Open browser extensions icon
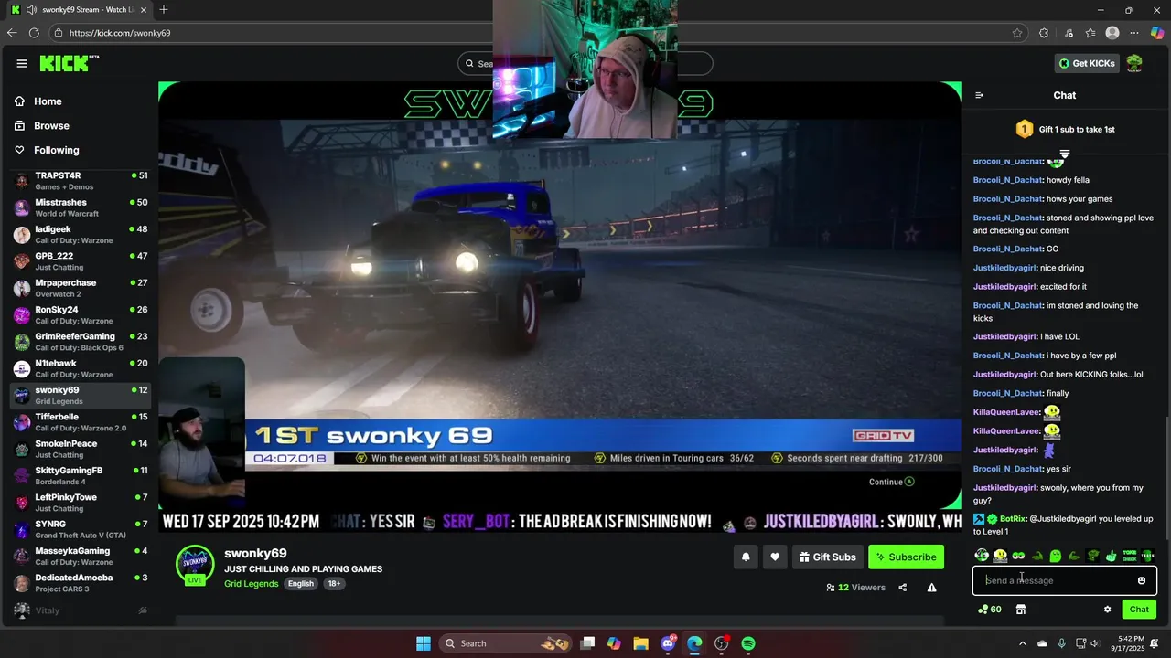Screen dimensions: 1171x658 click(1044, 33)
